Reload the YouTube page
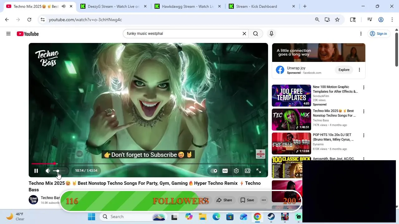Viewport: 399px width, 224px height. click(x=29, y=20)
